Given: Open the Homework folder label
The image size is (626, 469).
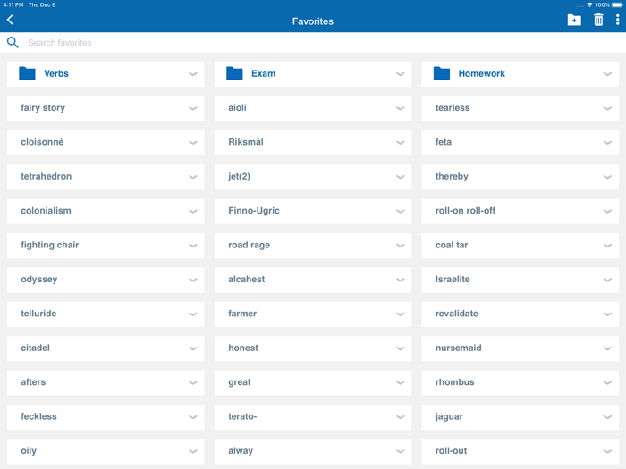Looking at the screenshot, I should [481, 73].
